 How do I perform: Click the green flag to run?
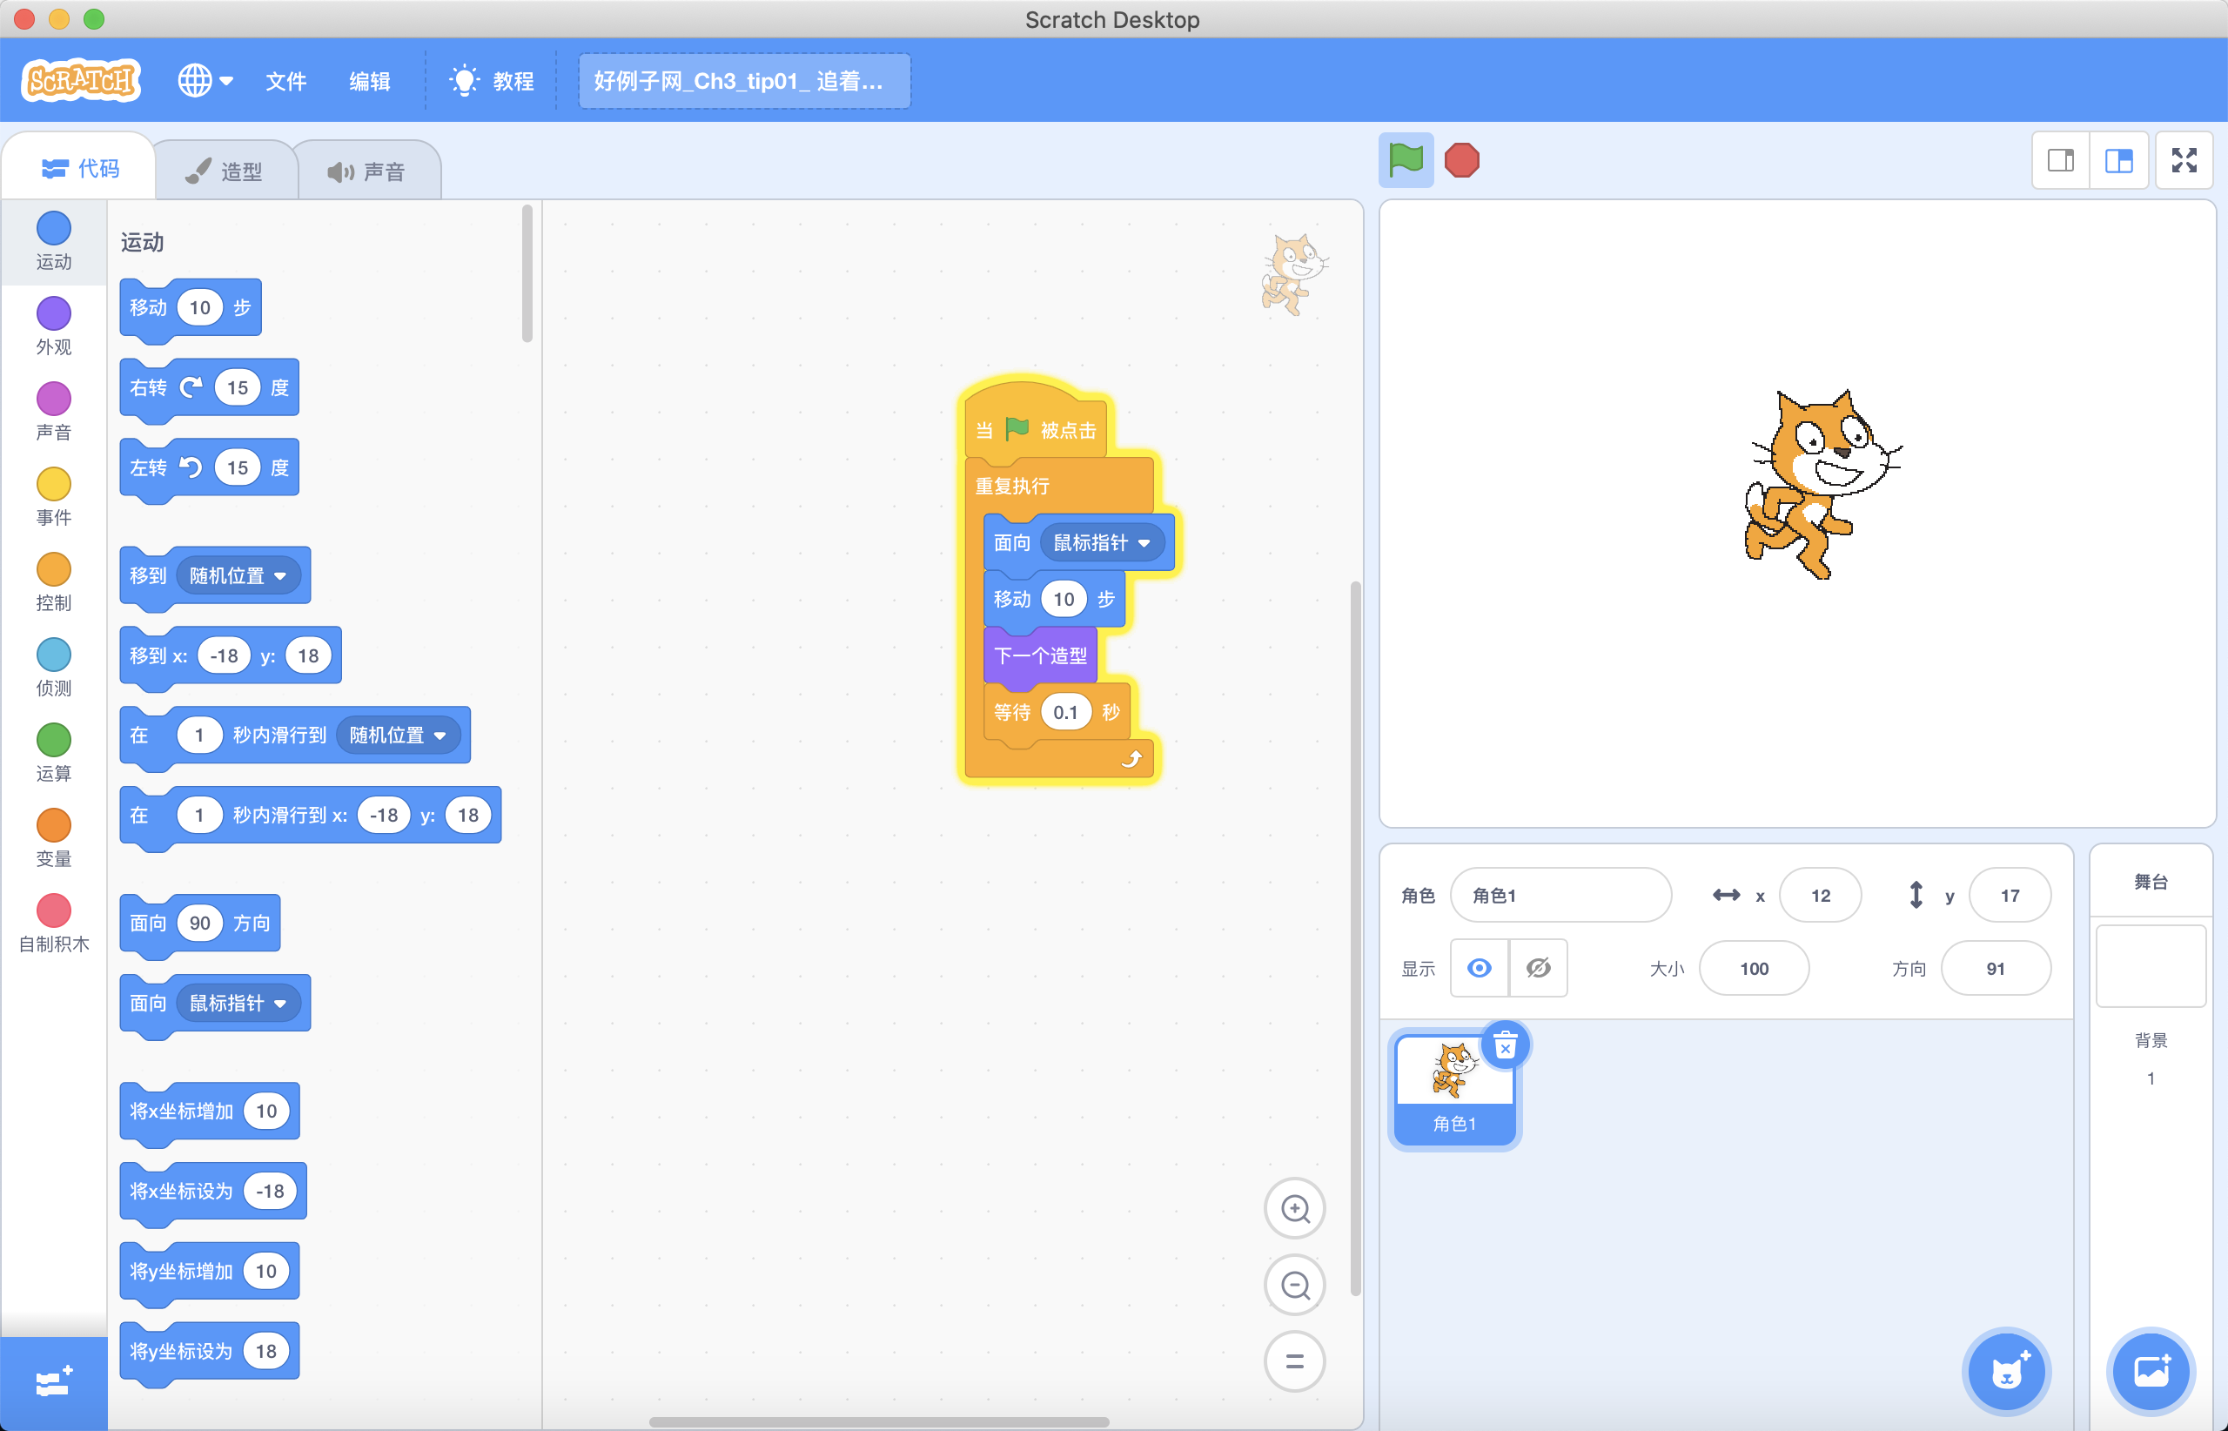click(1405, 160)
